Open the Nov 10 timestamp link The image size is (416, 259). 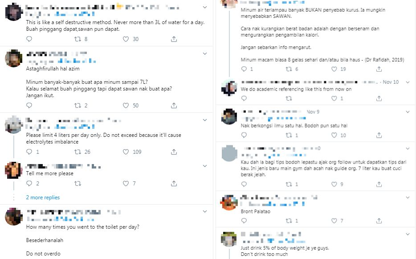click(x=390, y=82)
